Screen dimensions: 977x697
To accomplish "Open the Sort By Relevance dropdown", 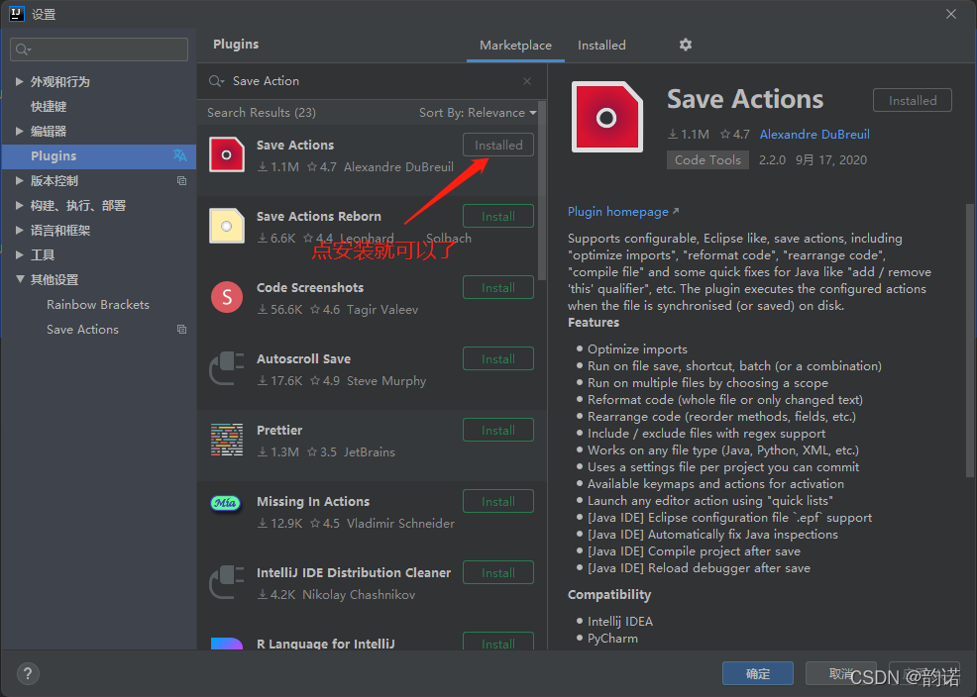I will 478,113.
